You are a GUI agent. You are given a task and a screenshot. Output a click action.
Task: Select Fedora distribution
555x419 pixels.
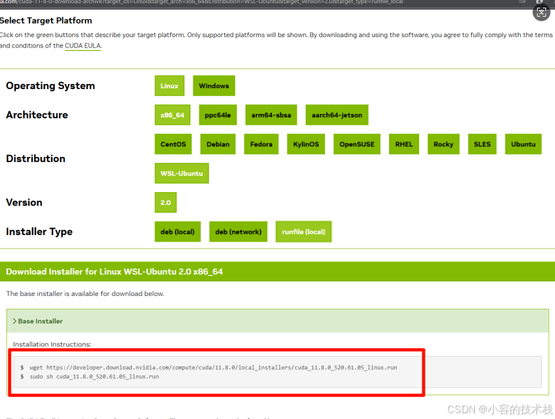click(261, 144)
